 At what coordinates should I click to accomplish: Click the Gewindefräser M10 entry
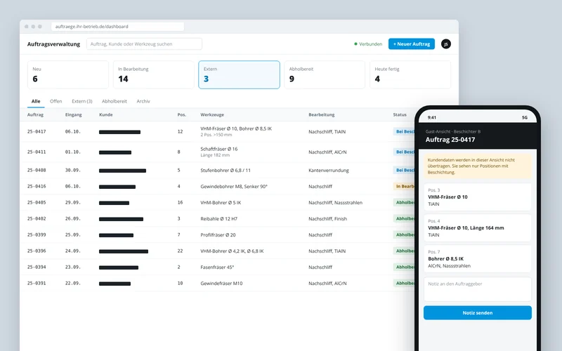coord(221,283)
